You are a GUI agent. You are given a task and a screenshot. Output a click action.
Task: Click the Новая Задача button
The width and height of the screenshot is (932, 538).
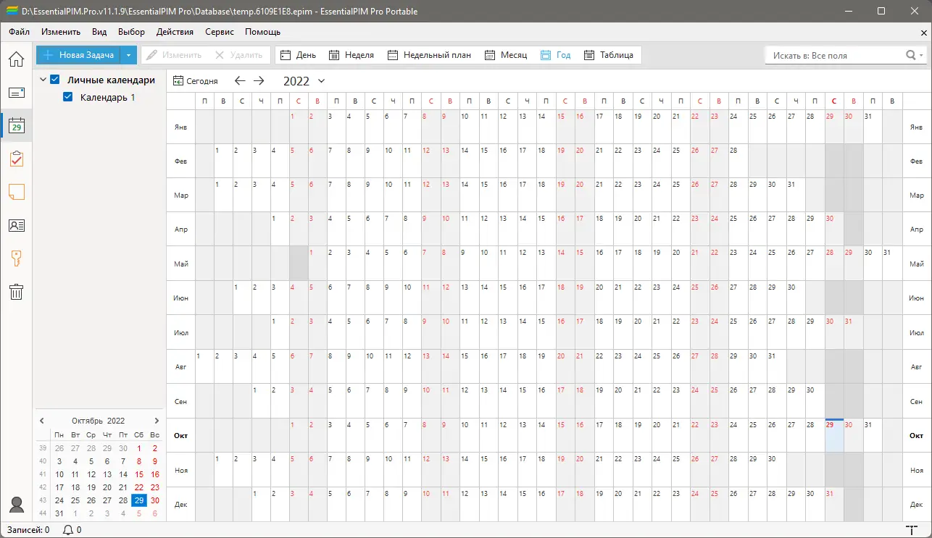[78, 55]
